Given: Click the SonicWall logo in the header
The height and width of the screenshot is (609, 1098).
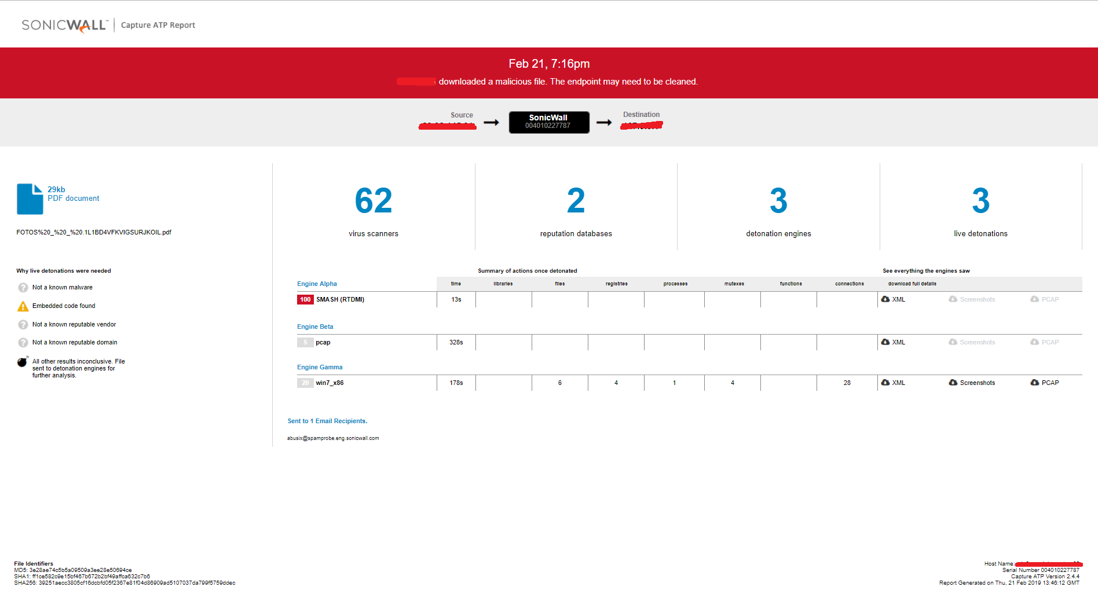Looking at the screenshot, I should coord(64,25).
